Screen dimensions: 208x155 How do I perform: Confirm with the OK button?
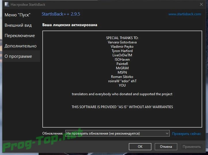point(140,146)
